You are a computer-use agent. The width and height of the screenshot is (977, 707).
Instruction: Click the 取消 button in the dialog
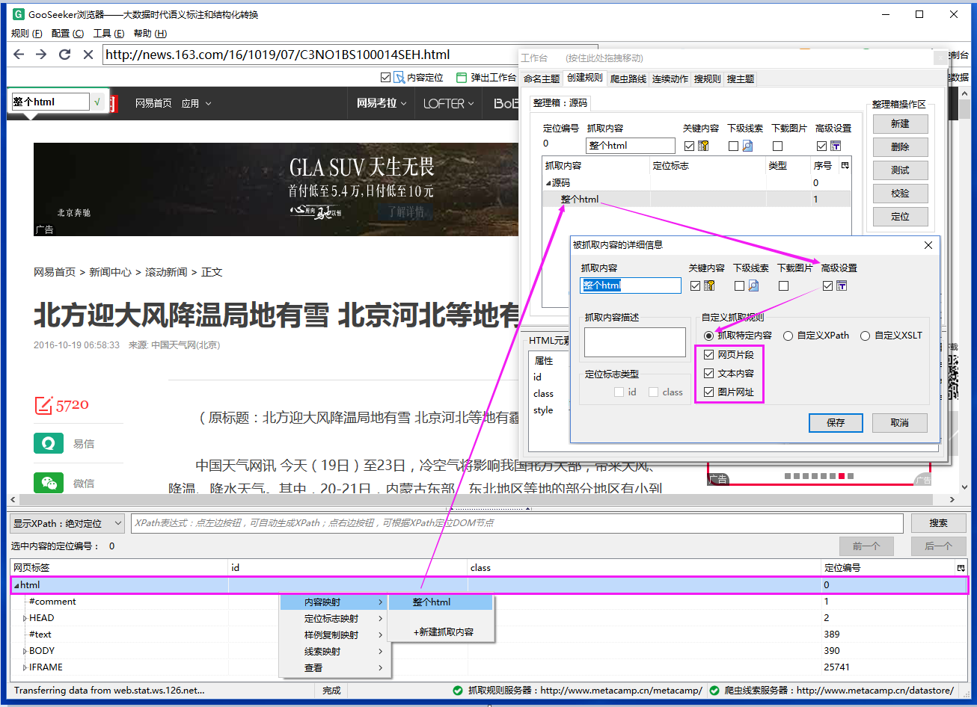[x=900, y=423]
